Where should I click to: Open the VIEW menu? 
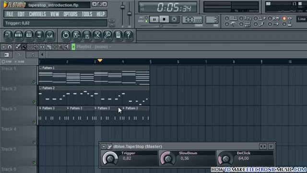(x=55, y=14)
